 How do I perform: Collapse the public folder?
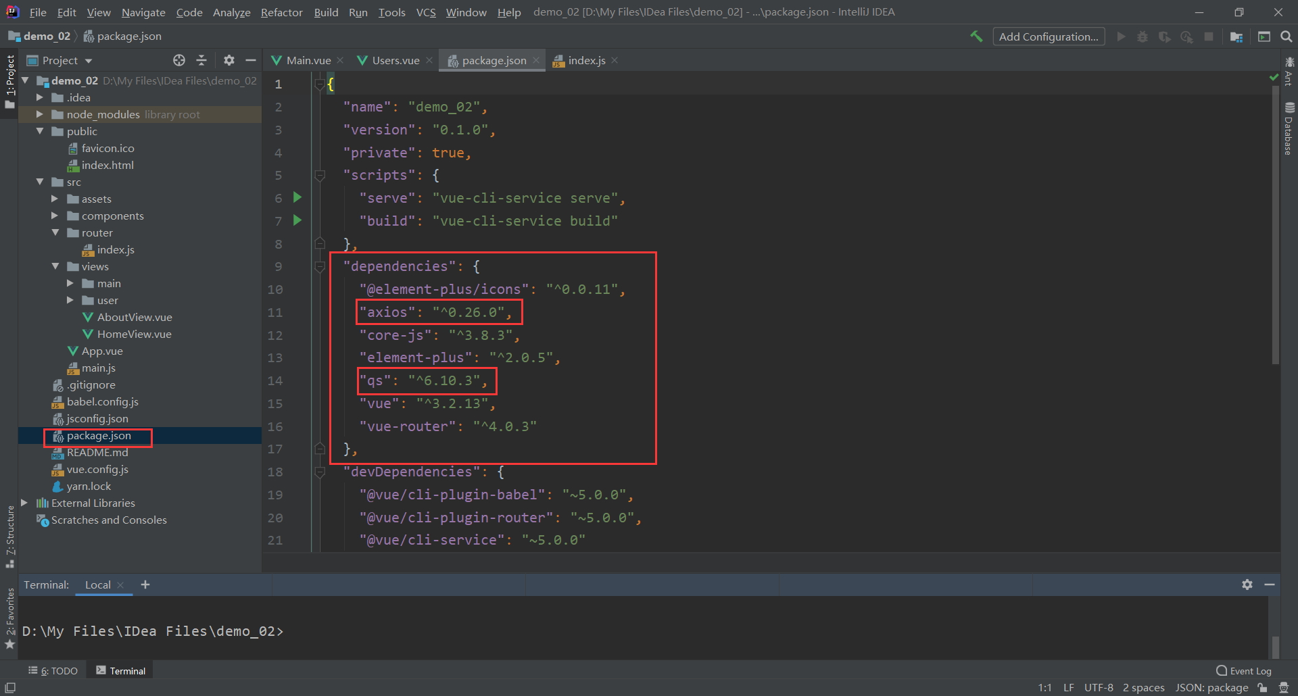click(40, 131)
